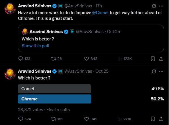Open the more options menu on first tweet
The width and height of the screenshot is (169, 125).
[161, 6]
